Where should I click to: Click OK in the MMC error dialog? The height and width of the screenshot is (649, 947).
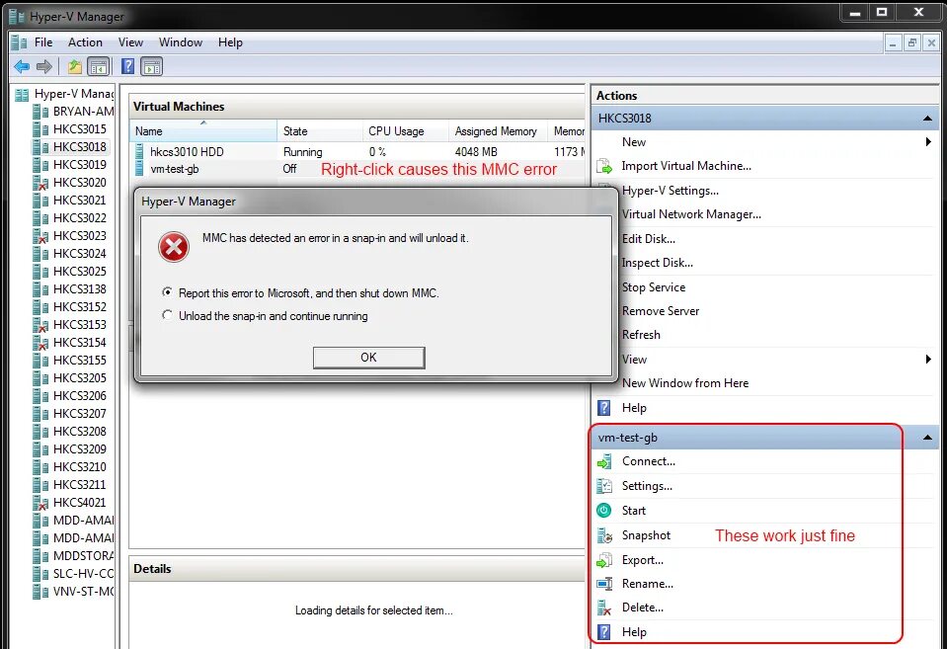tap(368, 358)
